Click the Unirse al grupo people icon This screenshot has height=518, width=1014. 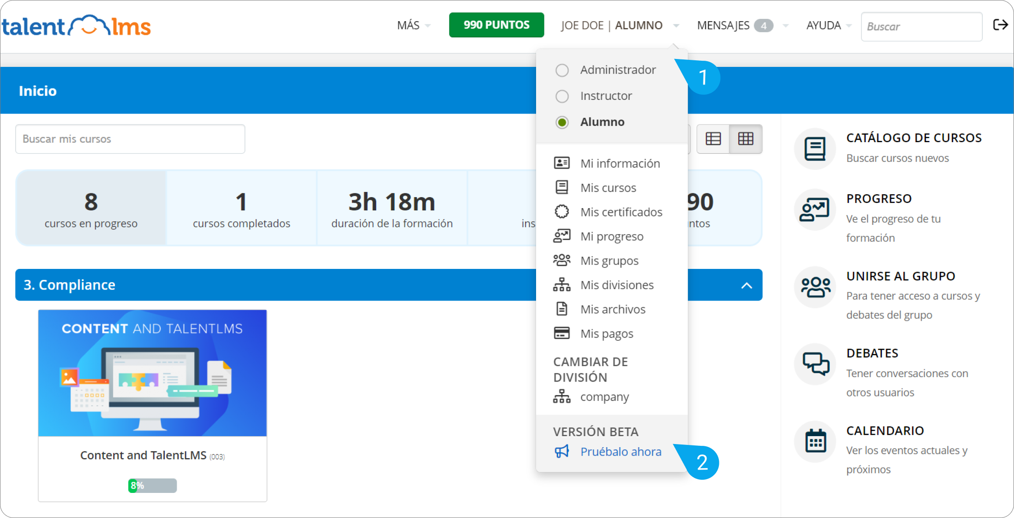[x=815, y=287]
